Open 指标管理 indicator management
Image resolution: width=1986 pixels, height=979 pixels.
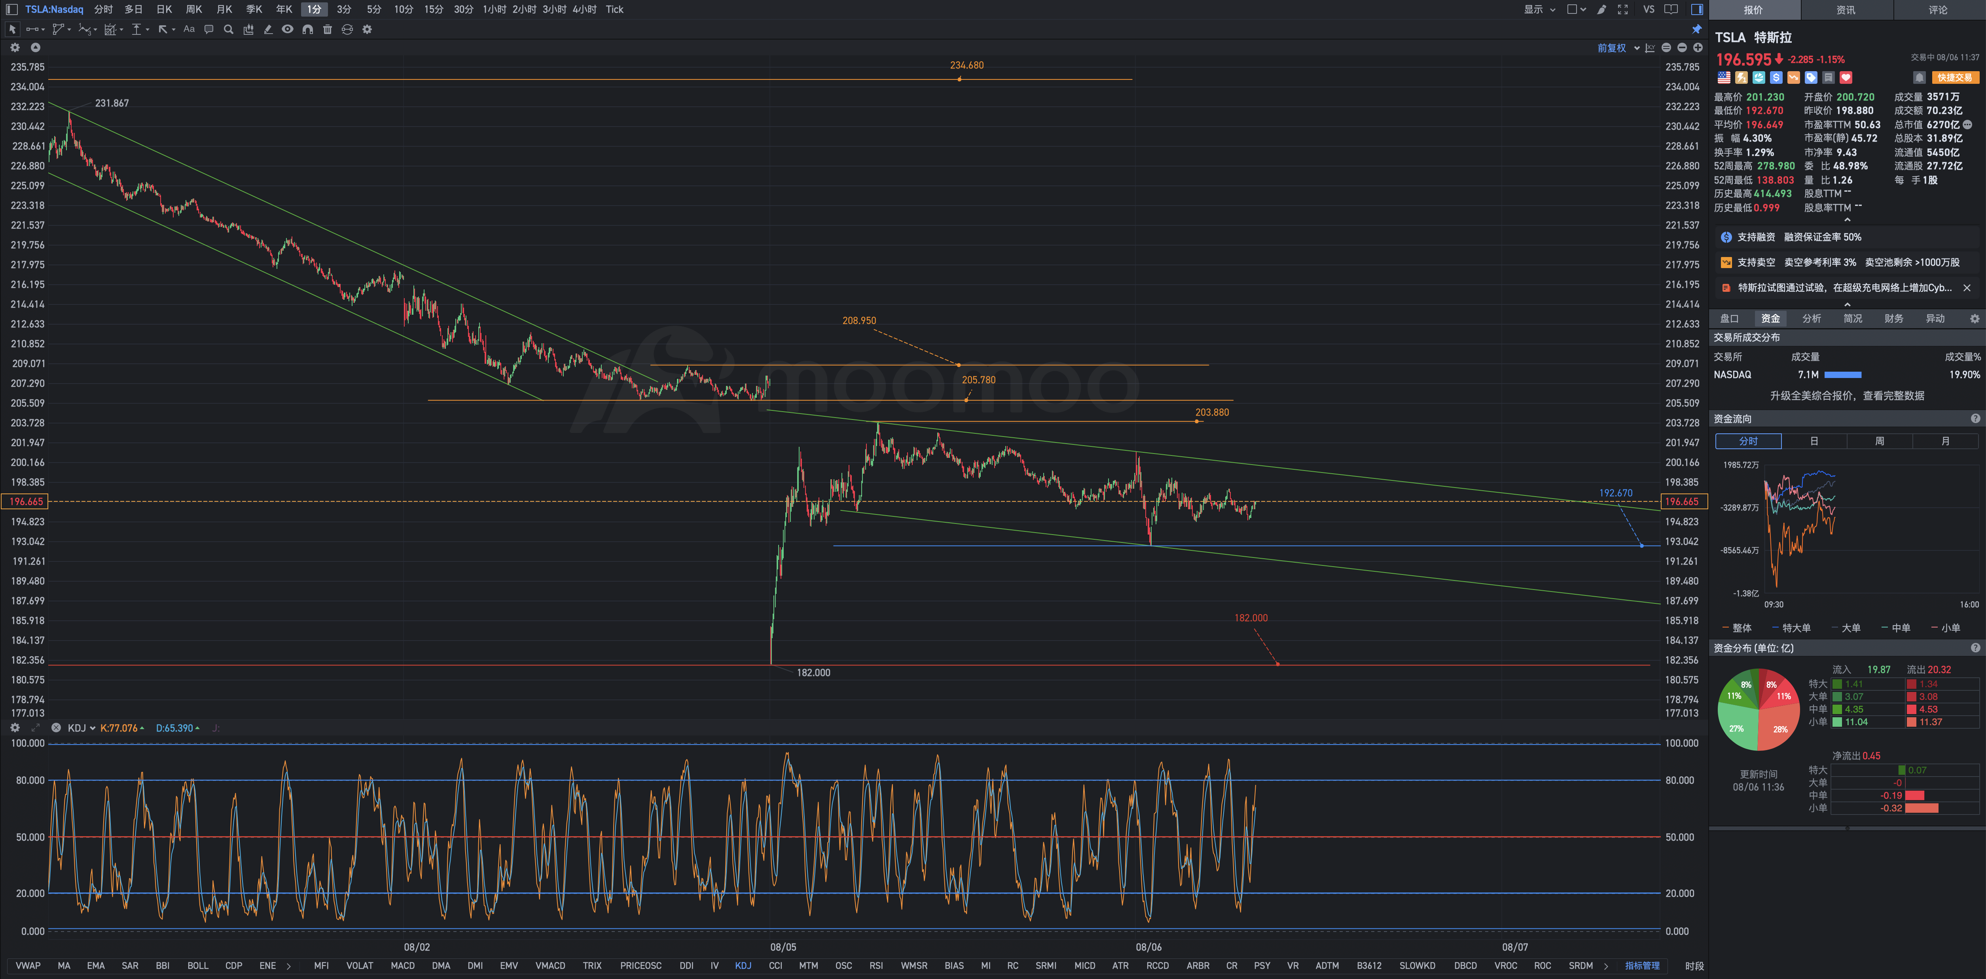click(x=1642, y=966)
